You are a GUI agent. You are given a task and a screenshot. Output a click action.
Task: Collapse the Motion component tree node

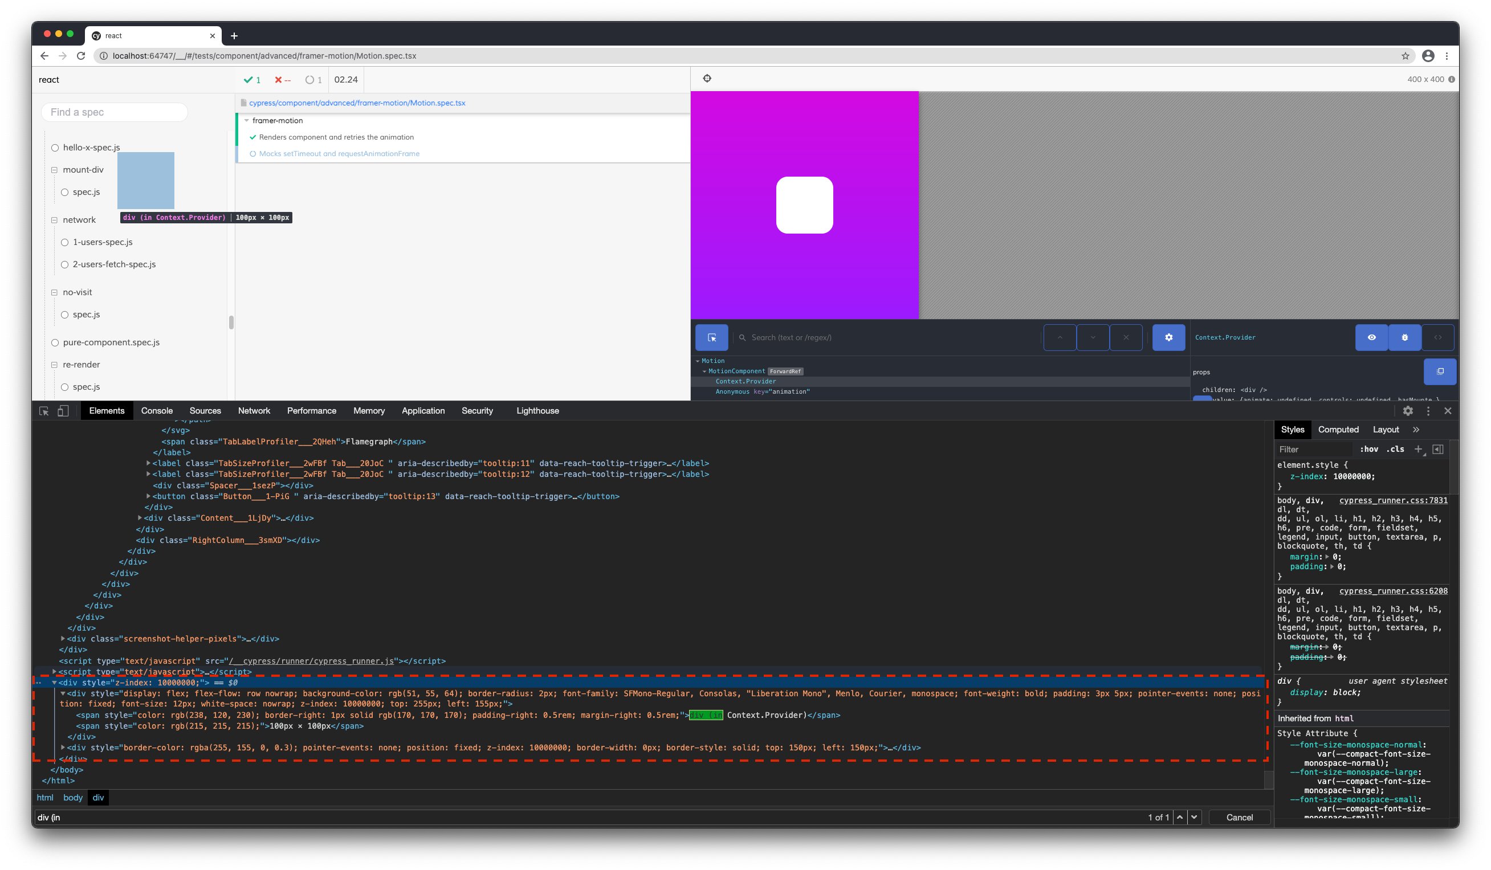click(698, 361)
